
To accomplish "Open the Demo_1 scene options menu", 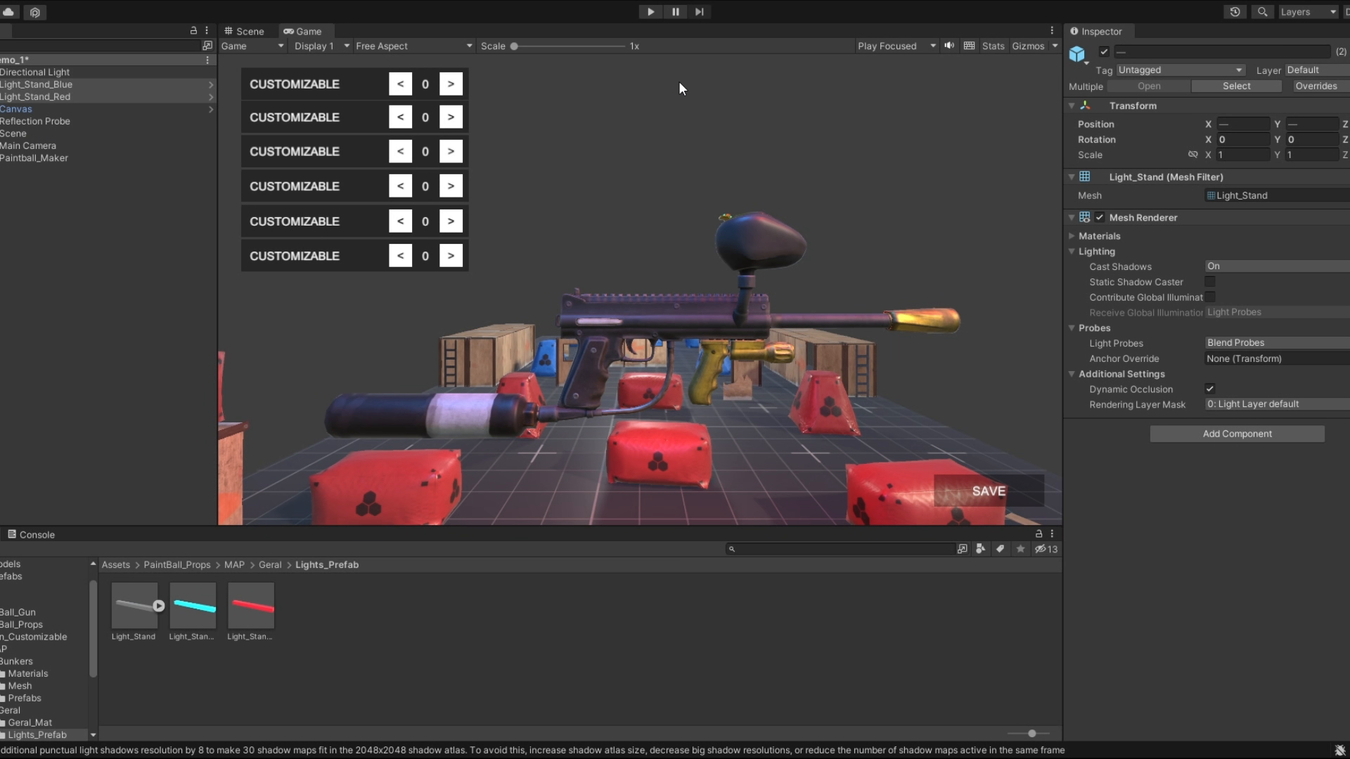I will tap(207, 60).
